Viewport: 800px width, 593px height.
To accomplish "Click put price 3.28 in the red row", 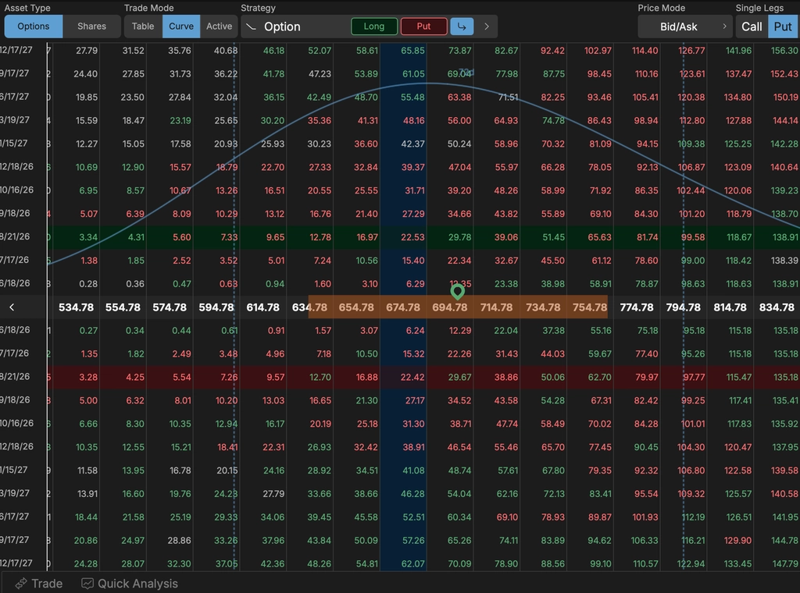I will point(88,377).
